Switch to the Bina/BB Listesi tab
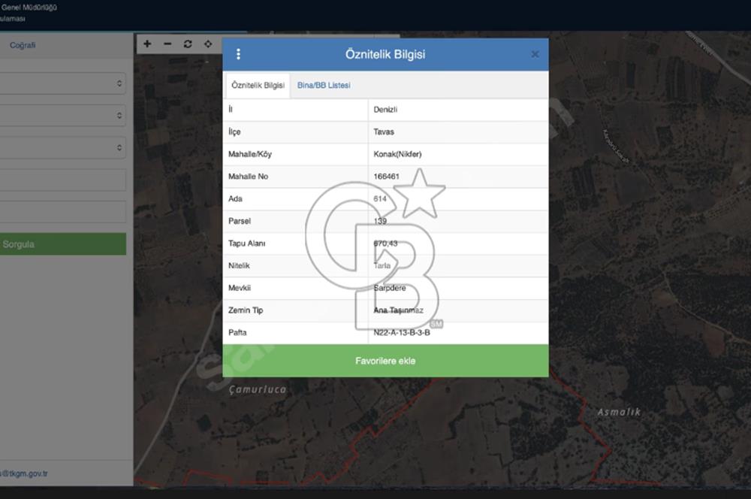Viewport: 751px width, 499px height. 324,86
